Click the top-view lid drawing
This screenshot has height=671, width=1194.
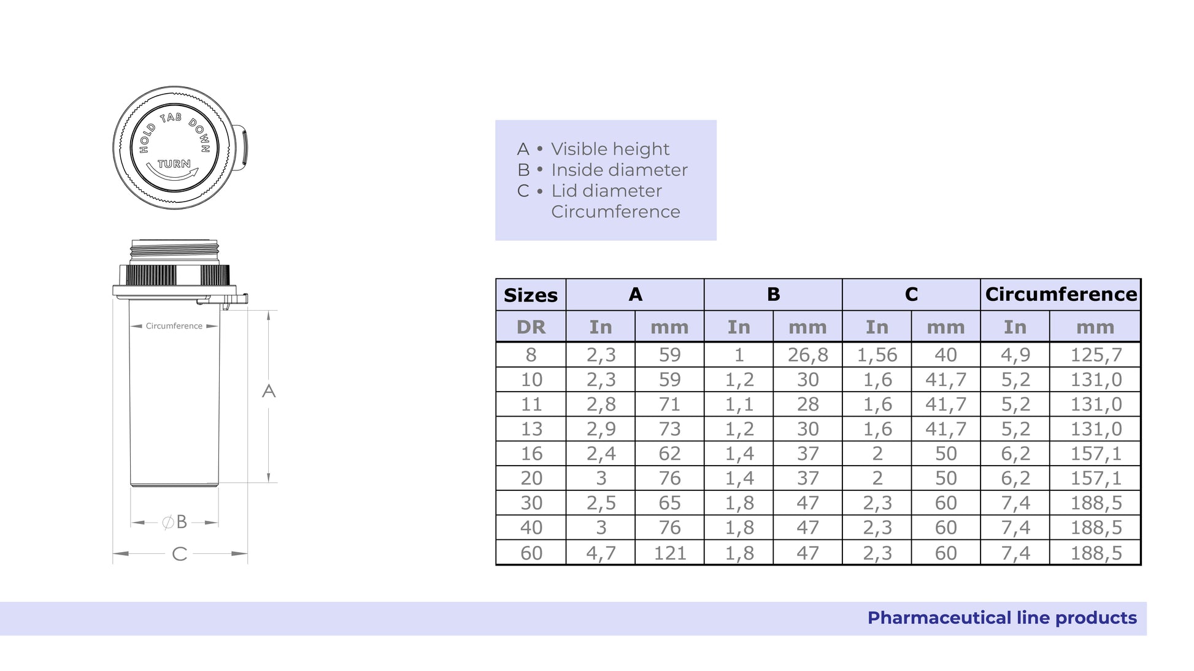coord(174,147)
